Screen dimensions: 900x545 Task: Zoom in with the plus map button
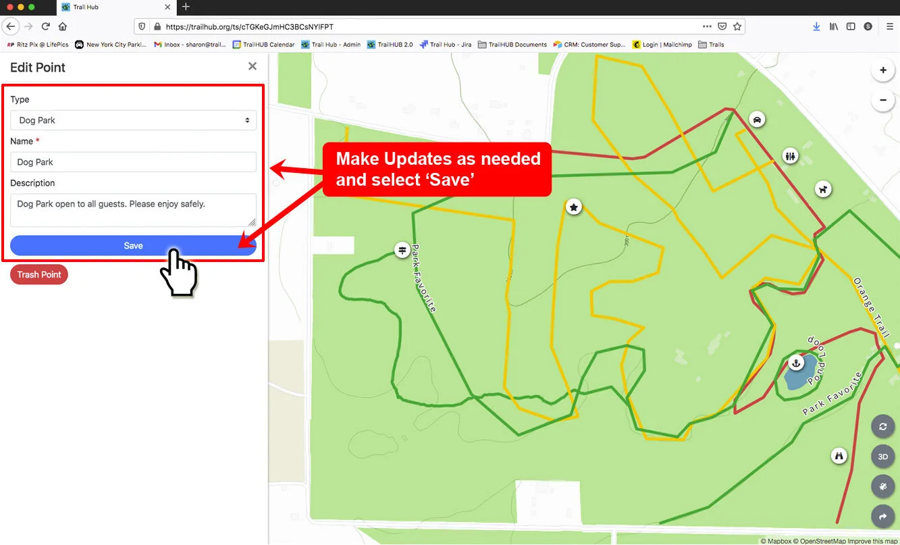(882, 70)
